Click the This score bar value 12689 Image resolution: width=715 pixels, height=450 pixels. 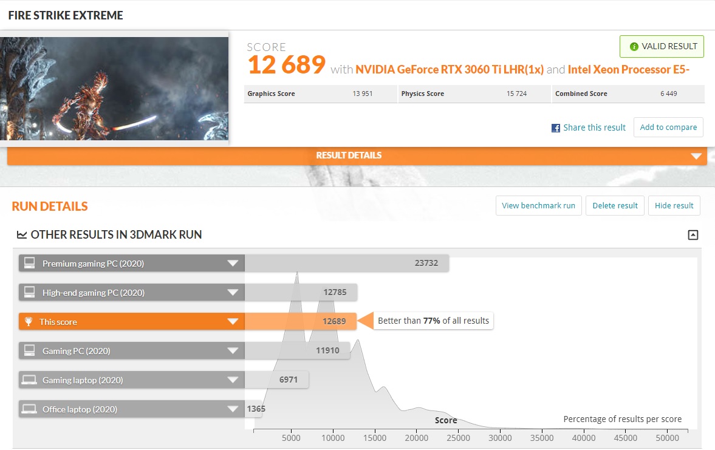pyautogui.click(x=334, y=321)
